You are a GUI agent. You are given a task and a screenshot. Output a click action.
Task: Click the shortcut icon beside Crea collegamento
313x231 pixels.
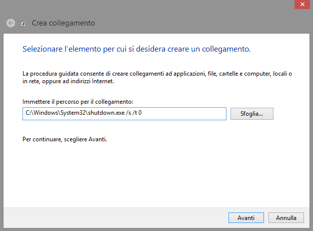pyautogui.click(x=23, y=25)
